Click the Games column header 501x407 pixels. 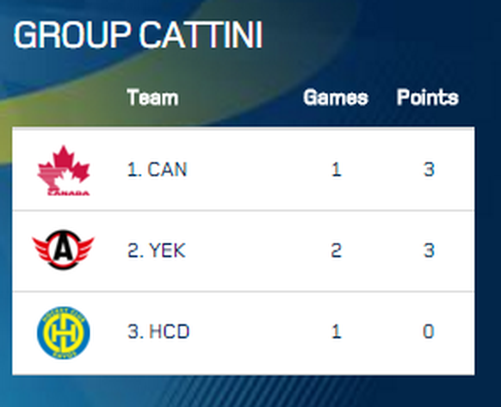[336, 97]
